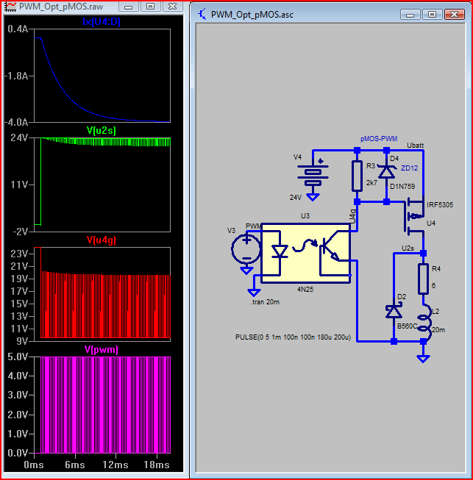
Task: Click the 24V battery value
Action: [296, 198]
